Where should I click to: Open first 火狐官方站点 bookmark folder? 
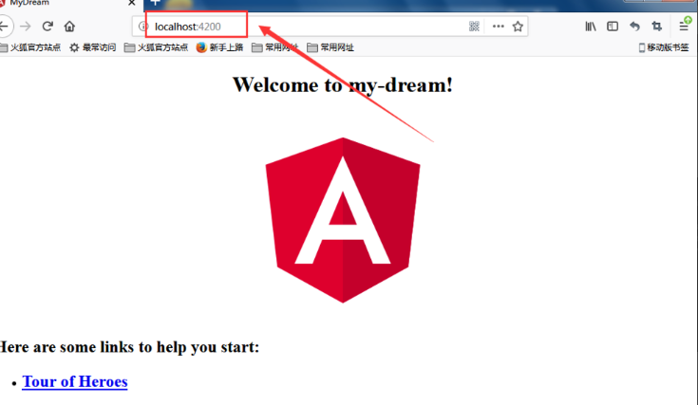pos(30,47)
